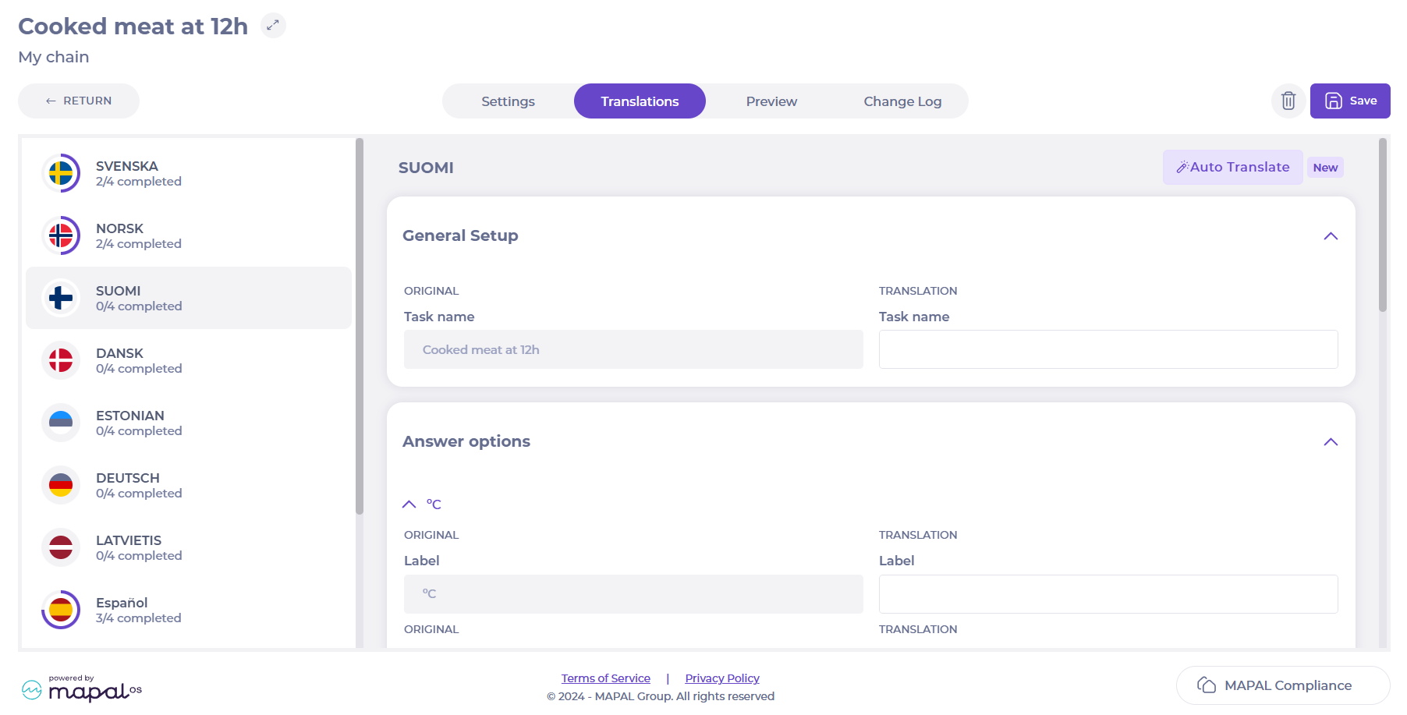This screenshot has width=1407, height=715.
Task: Collapse the General Setup section
Action: tap(1331, 236)
